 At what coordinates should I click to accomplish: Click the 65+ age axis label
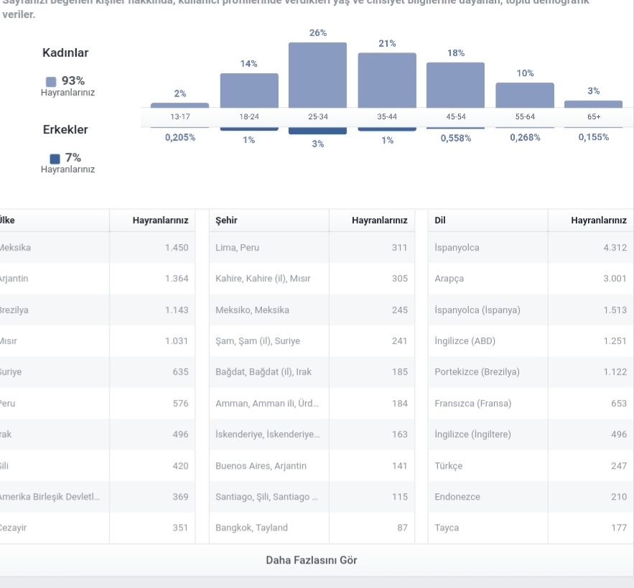click(594, 116)
